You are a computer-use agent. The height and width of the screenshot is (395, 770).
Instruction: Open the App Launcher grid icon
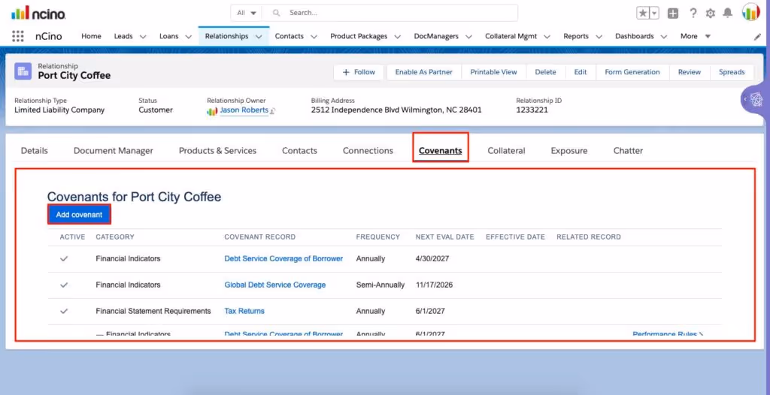pos(18,36)
